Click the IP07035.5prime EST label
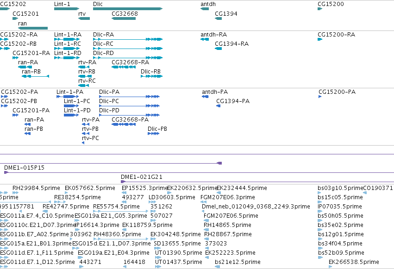Image resolution: width=394 pixels, height=269 pixels. tap(340, 207)
